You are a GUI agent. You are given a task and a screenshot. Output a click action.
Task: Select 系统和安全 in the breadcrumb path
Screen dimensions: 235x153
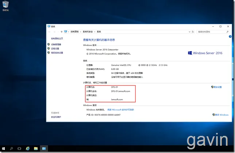point(88,32)
